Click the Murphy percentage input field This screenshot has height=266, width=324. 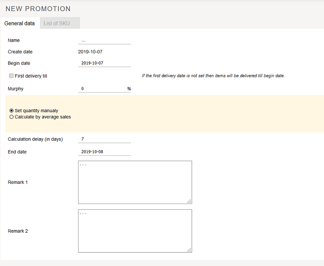pyautogui.click(x=102, y=89)
